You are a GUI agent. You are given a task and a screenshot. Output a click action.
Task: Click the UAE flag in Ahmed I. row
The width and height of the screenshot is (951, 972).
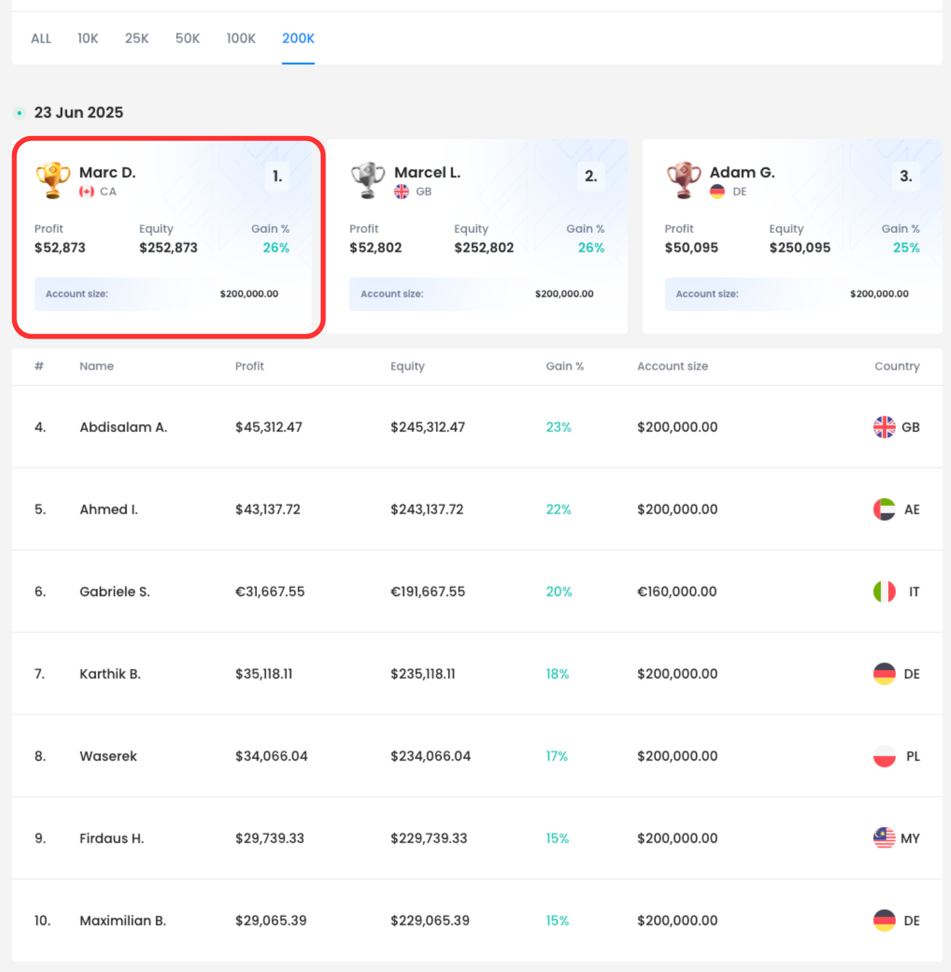click(884, 509)
